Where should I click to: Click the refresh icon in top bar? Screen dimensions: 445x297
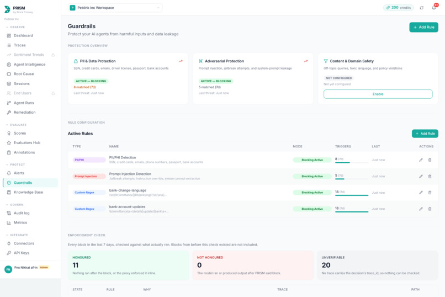pos(422,8)
